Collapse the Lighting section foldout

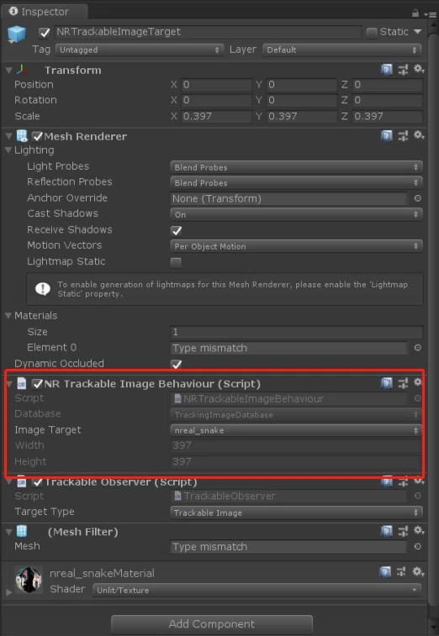pyautogui.click(x=8, y=150)
